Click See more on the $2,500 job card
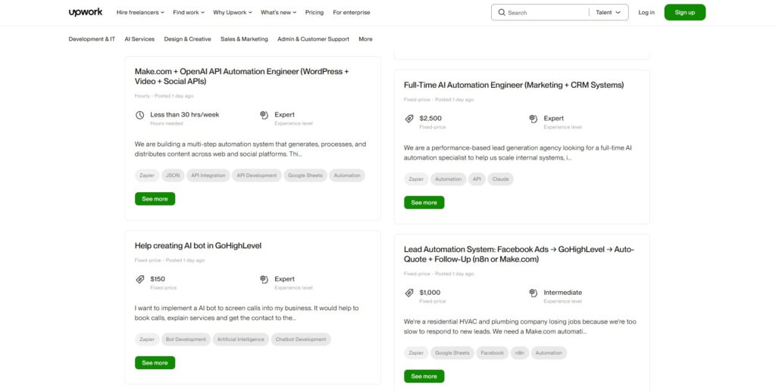Viewport: 776px width, 391px height. click(424, 203)
